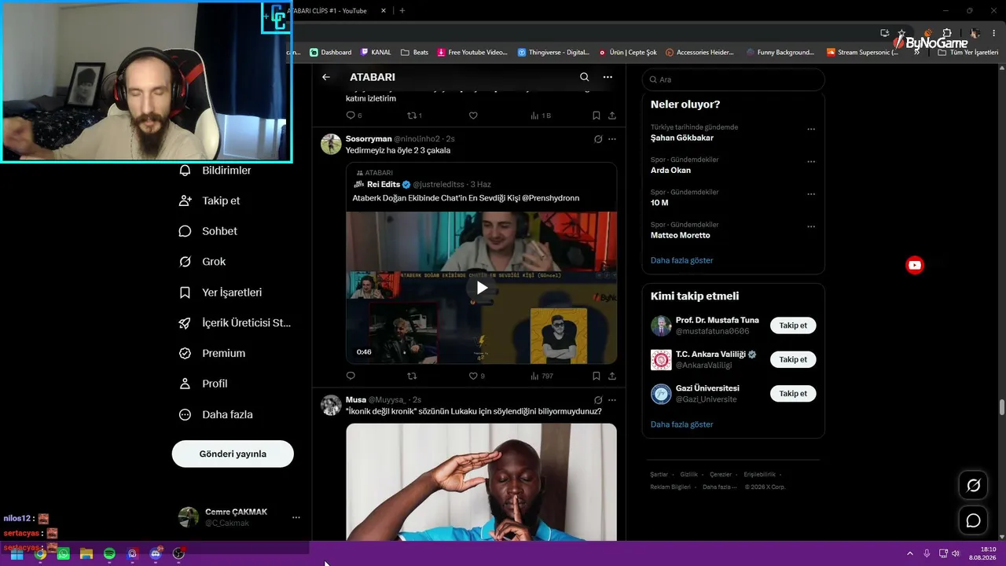The image size is (1006, 566).
Task: Like Sosorryman's post with 9 likes
Action: (476, 376)
